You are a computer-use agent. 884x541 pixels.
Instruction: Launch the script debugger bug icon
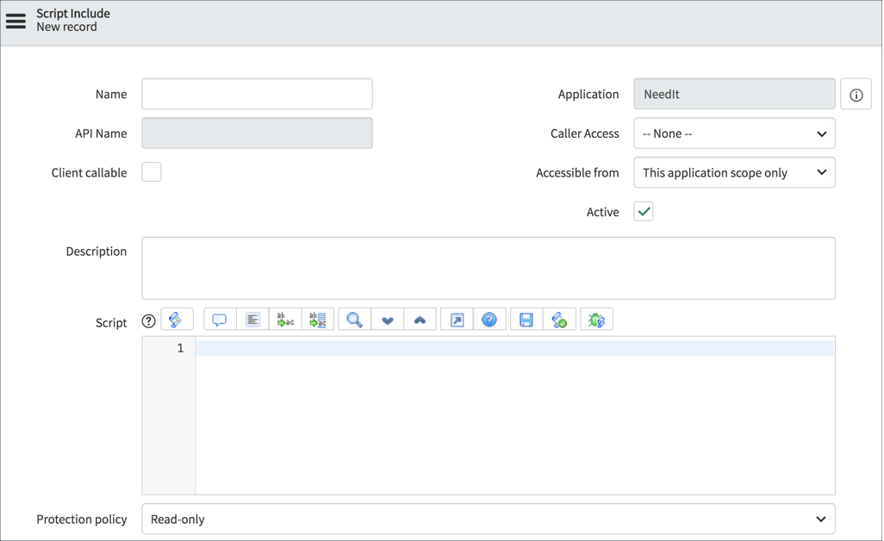pos(596,319)
